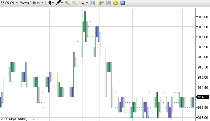The width and height of the screenshot is (210, 121).
Task: Click the 917.00 price axis label
Action: tap(203, 37)
